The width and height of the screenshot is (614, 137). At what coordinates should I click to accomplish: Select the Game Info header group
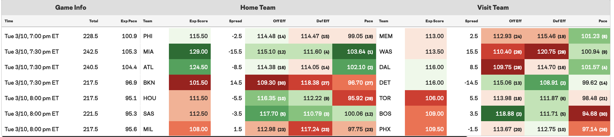click(x=71, y=7)
